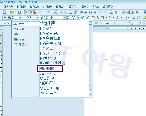Expand the 바탕글 style dropdown arrow

click(x=21, y=17)
